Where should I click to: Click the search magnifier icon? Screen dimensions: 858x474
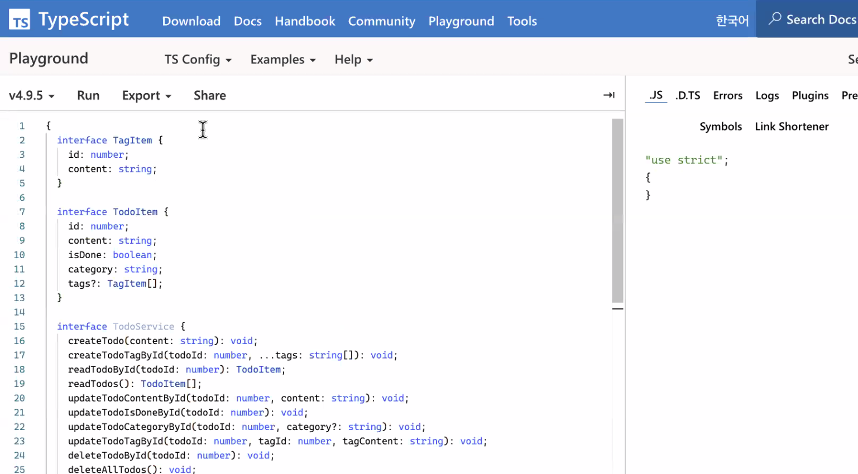[774, 19]
